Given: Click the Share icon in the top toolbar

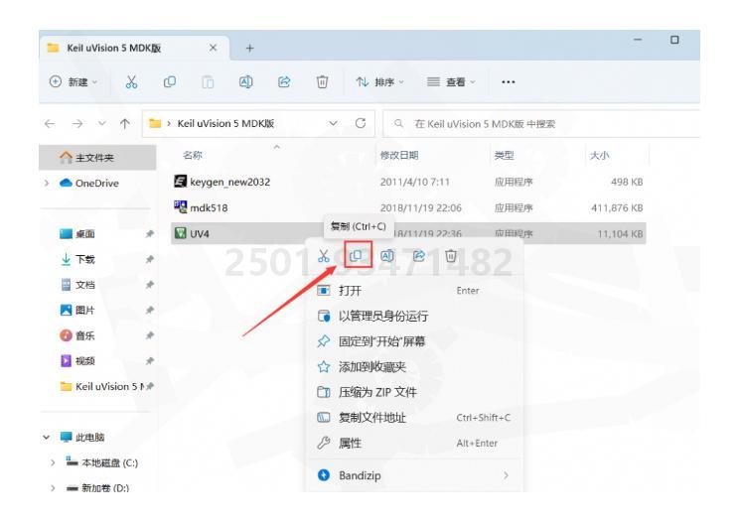Looking at the screenshot, I should point(284,82).
